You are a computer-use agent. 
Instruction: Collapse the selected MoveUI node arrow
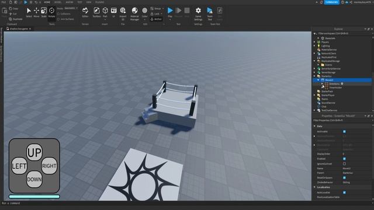pyautogui.click(x=318, y=80)
